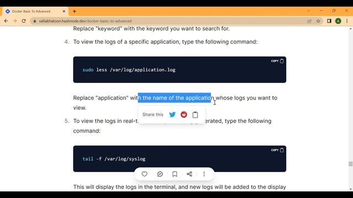
Task: View site security lock info
Action: [x=35, y=21]
